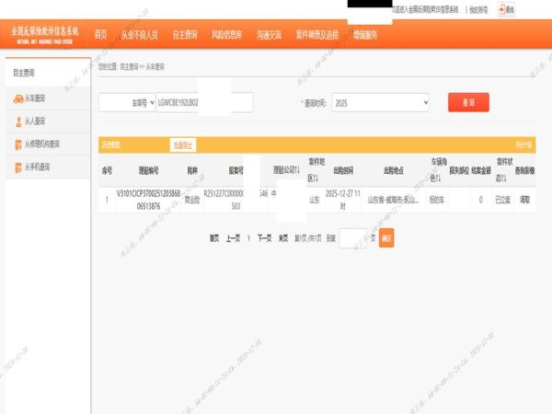Click the 从车查询 car icon in sidebar

click(x=17, y=98)
